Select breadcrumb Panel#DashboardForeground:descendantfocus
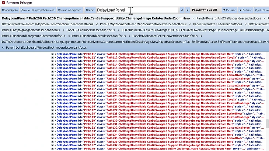Viewport: 269px width, 151px height. pos(34,36)
